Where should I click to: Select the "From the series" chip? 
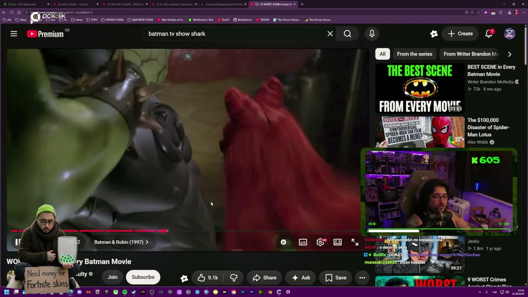click(415, 54)
